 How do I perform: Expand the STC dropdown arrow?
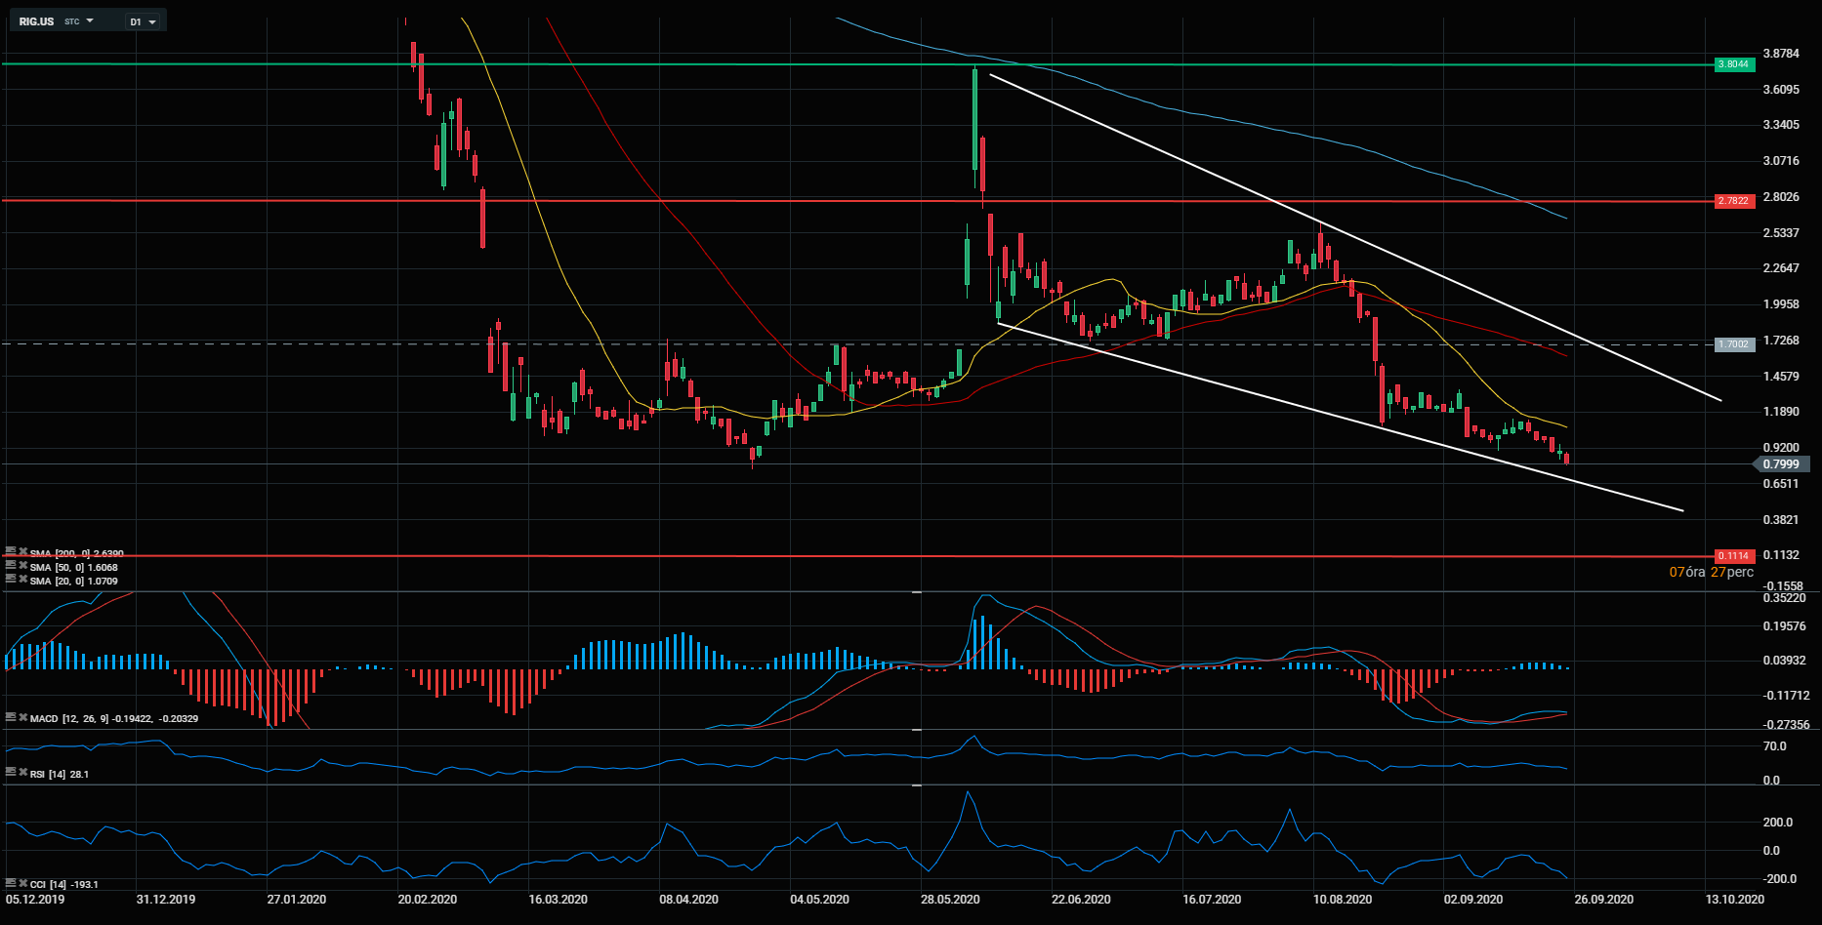[90, 20]
